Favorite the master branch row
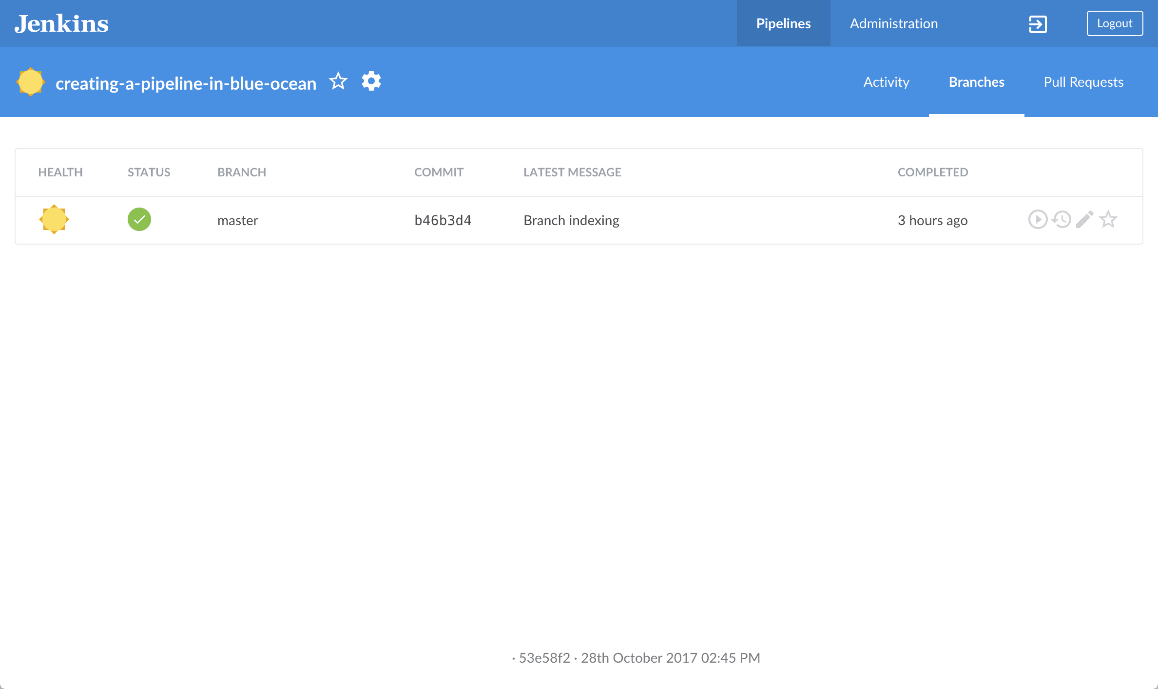The height and width of the screenshot is (689, 1158). pos(1107,219)
